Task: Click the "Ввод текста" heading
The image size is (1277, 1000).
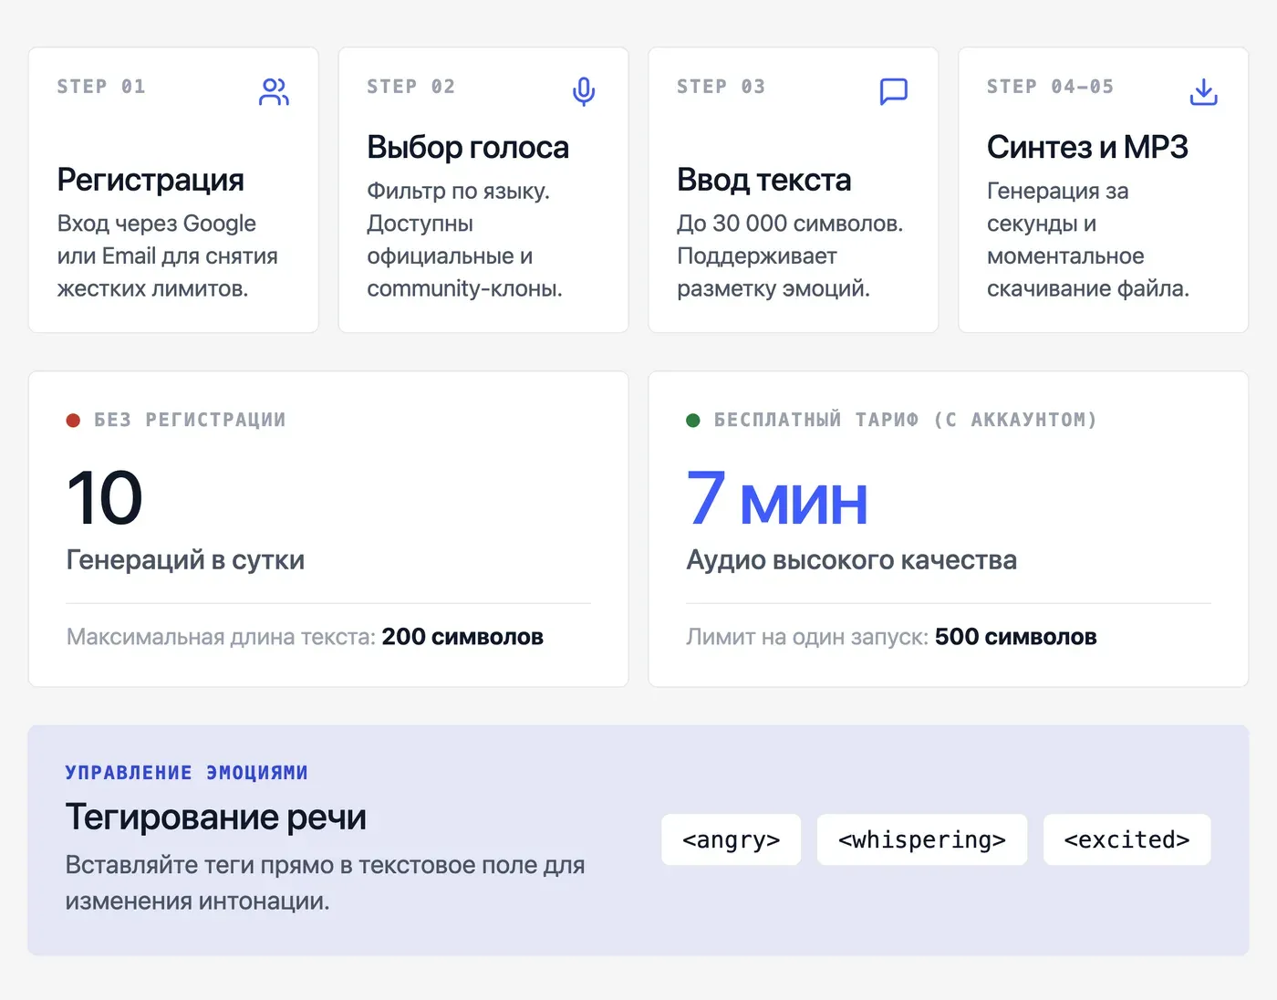Action: pos(764,180)
